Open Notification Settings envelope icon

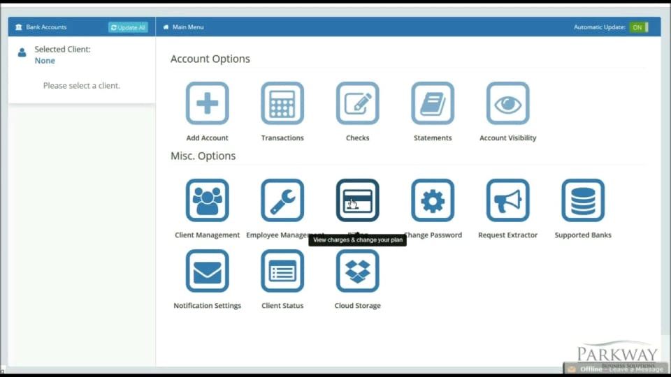coord(207,271)
